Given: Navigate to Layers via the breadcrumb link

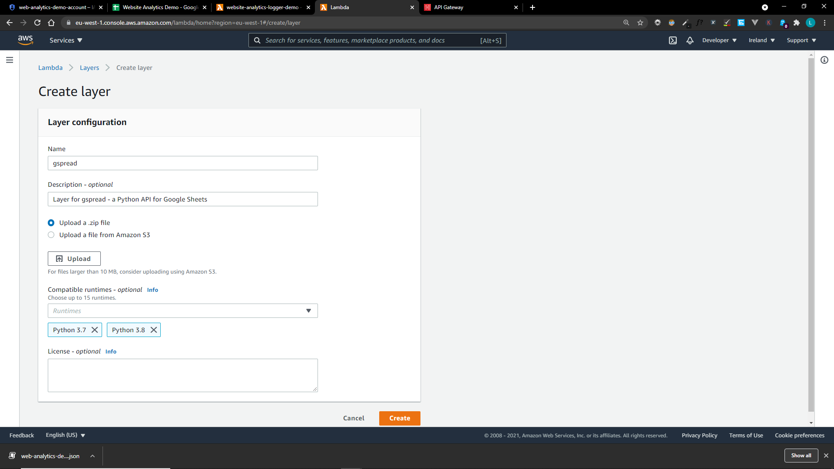Looking at the screenshot, I should [89, 68].
